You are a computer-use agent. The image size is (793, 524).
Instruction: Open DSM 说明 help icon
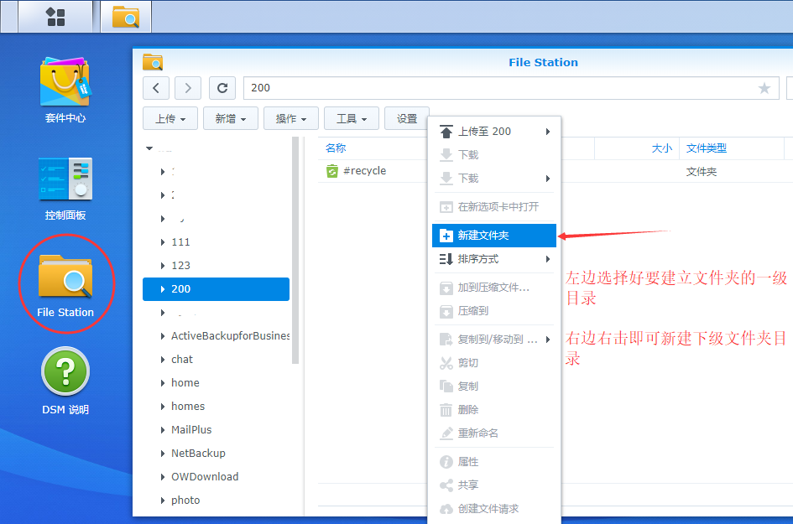point(65,381)
